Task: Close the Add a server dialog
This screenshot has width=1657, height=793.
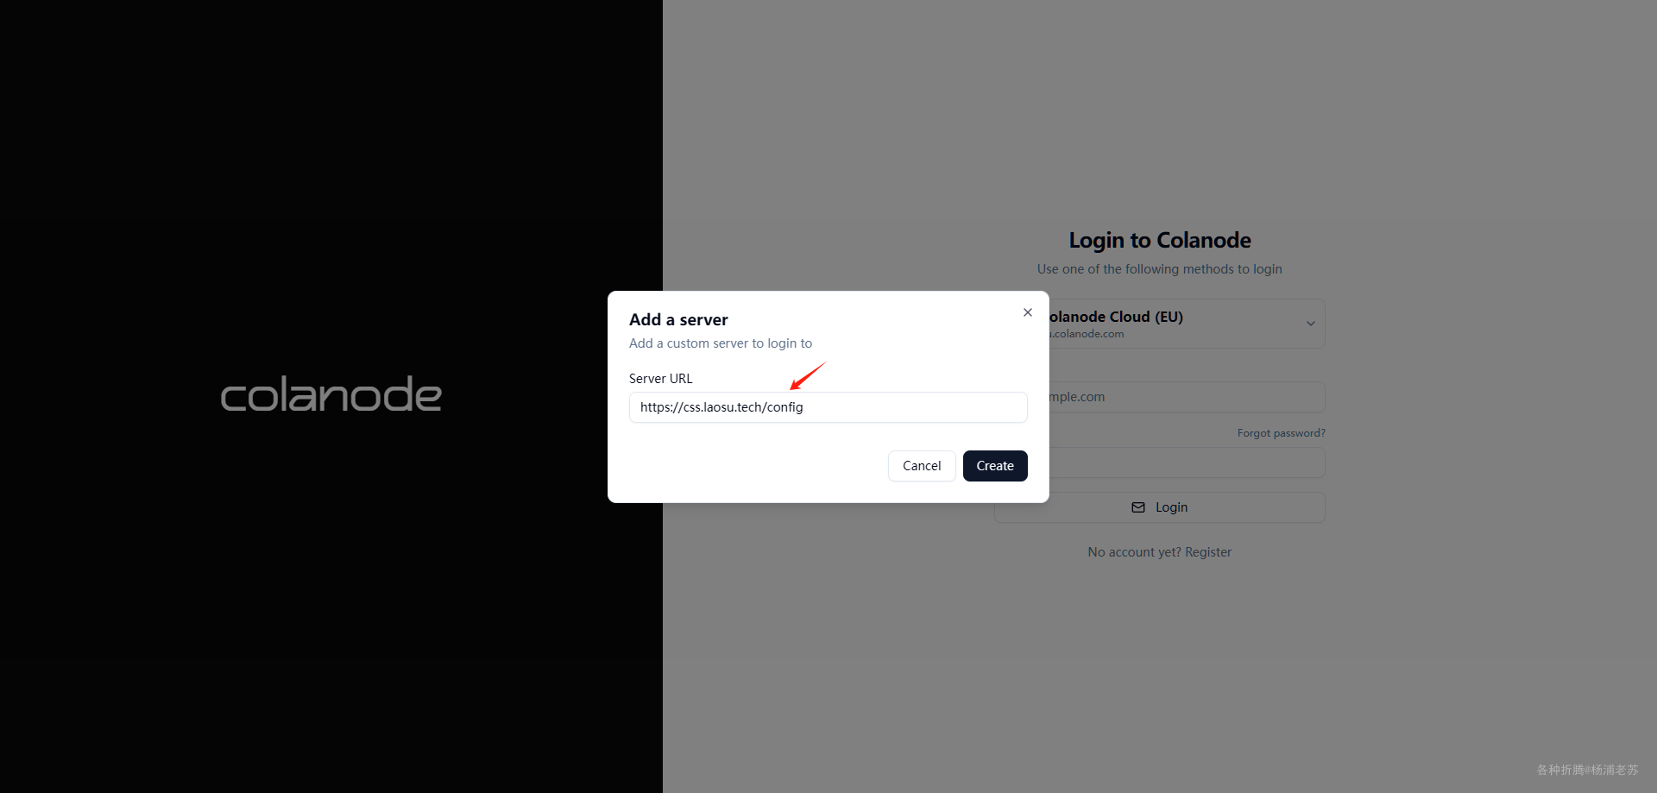Action: [1028, 312]
